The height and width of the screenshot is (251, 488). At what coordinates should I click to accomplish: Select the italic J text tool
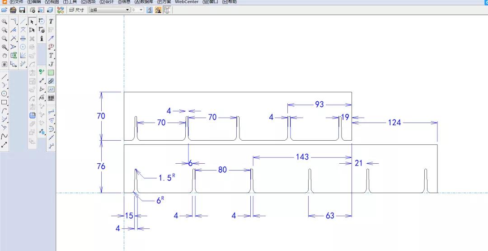pos(51,64)
